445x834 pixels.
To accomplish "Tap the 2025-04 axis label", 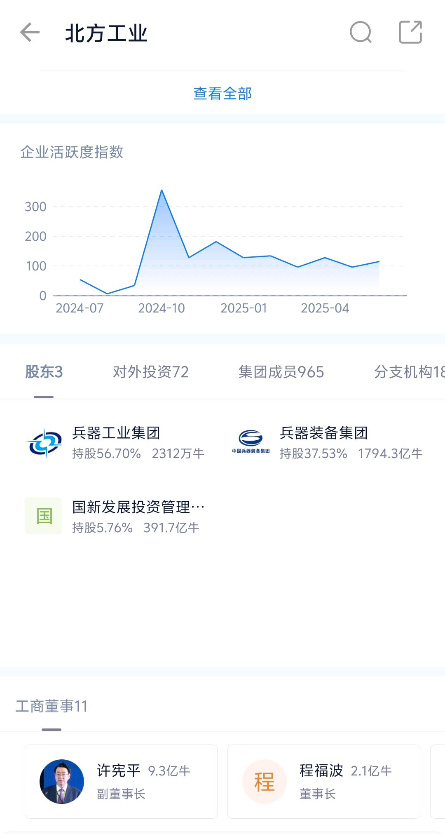I will [325, 308].
